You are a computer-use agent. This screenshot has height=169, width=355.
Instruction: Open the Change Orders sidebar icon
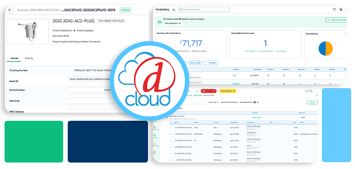coord(154,144)
